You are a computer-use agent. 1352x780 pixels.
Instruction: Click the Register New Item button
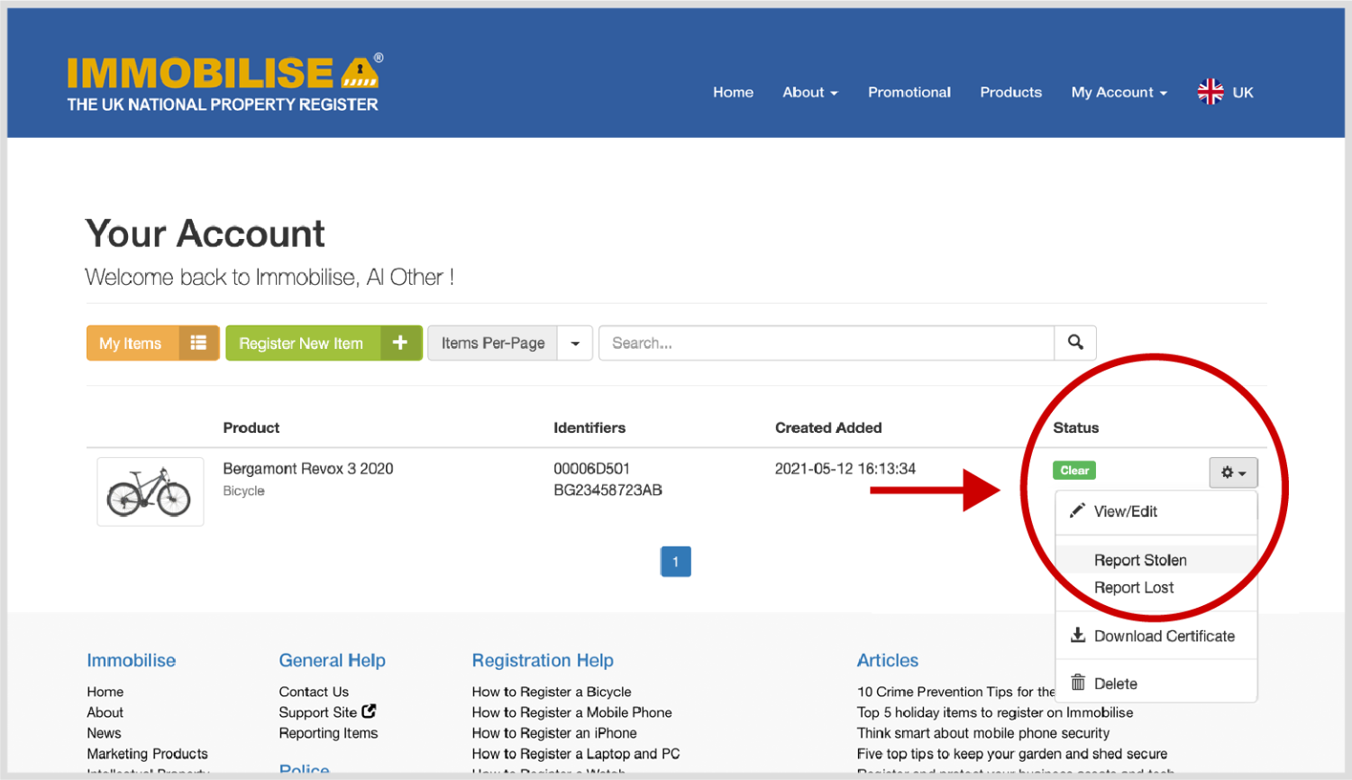[301, 344]
